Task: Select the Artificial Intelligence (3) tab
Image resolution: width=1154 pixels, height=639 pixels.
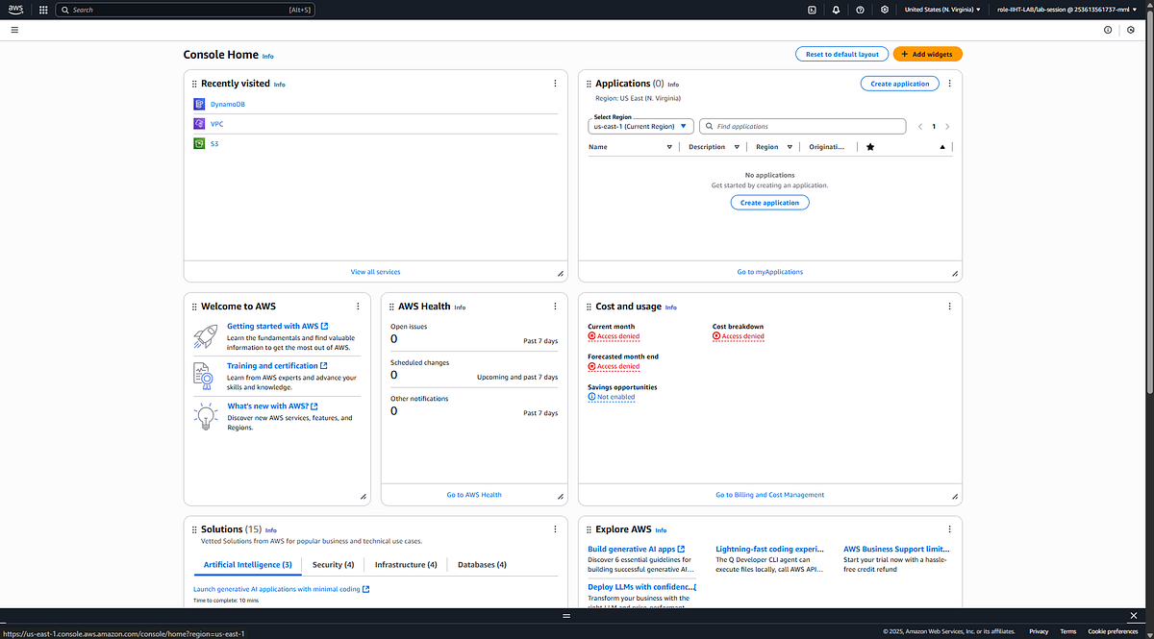Action: [x=248, y=565]
